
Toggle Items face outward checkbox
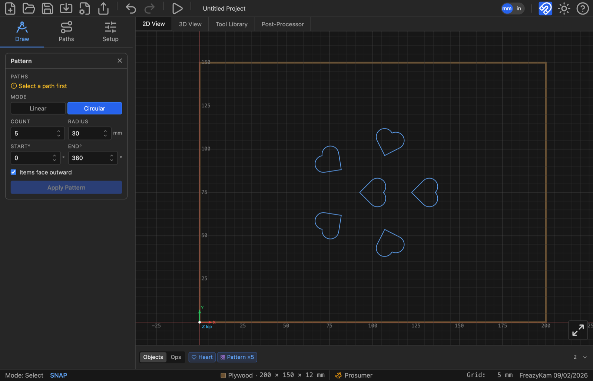pyautogui.click(x=13, y=172)
